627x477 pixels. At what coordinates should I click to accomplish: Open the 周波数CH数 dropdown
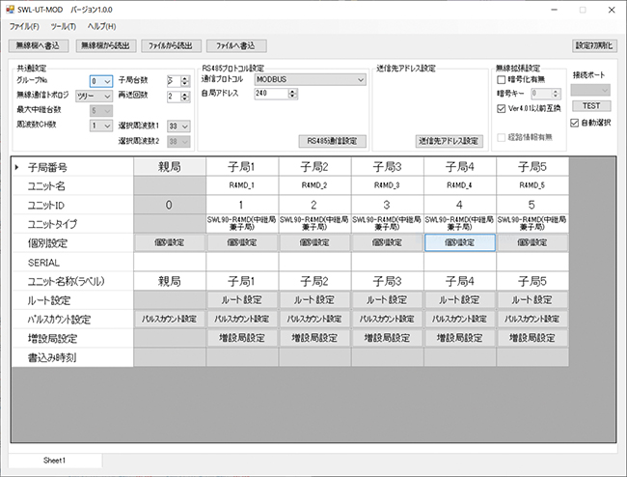tap(100, 126)
